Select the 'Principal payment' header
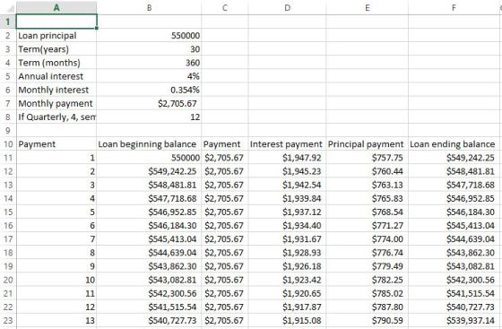 coord(368,144)
